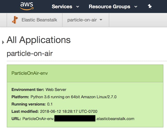This screenshot has height=131, width=167.
Task: Click the Last modified 2018-06-12 timestamp
Action: (69, 111)
